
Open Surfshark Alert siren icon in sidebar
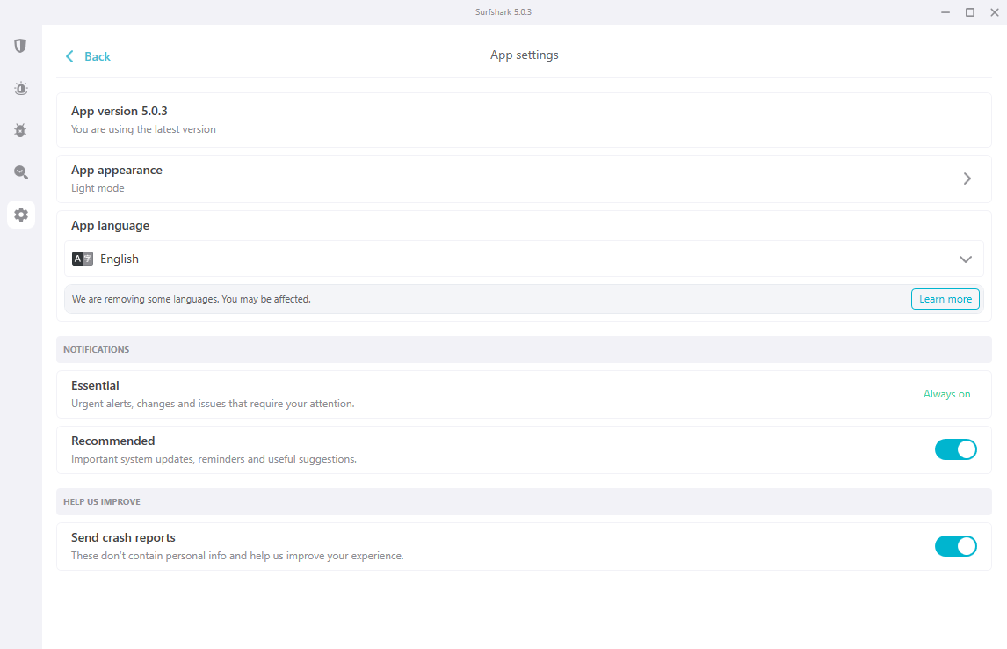20,88
